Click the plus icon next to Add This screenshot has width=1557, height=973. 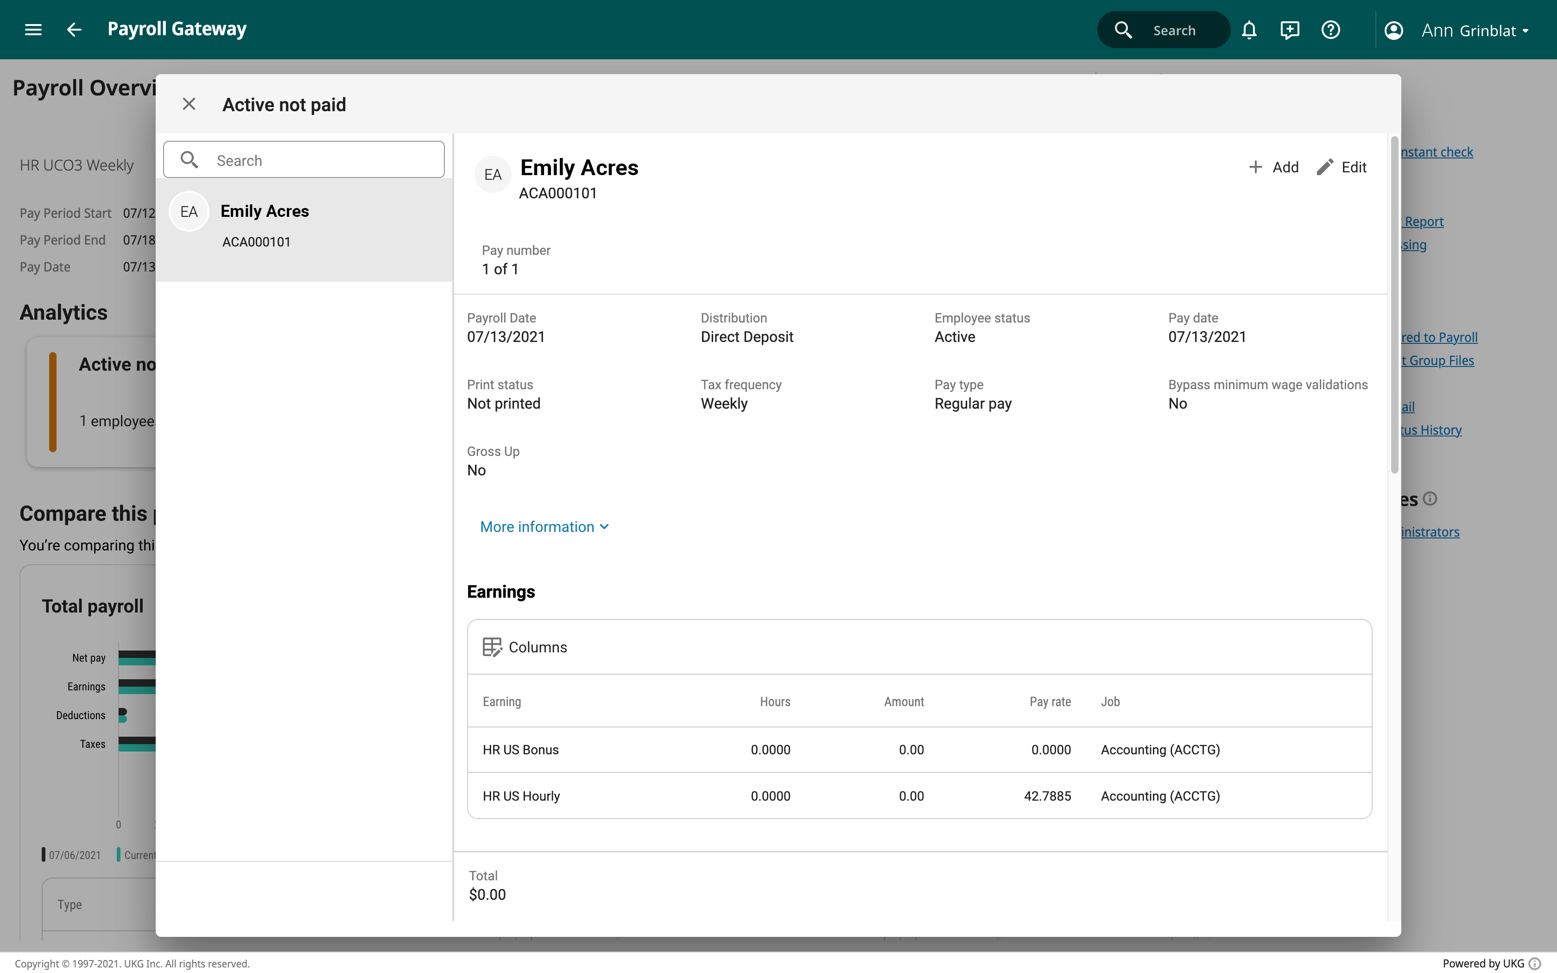(1255, 167)
